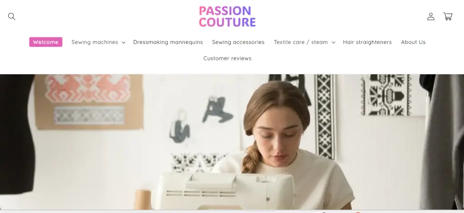
Task: Open the shopping cart icon
Action: pos(448,16)
